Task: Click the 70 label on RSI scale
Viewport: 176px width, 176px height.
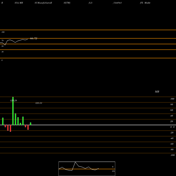Action: tap(2, 40)
